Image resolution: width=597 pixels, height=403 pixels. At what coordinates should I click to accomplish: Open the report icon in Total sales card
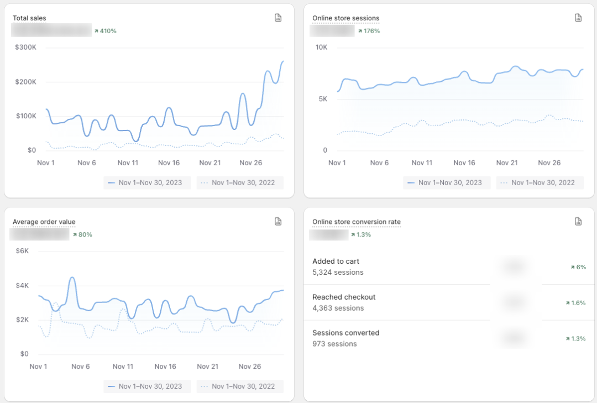278,18
